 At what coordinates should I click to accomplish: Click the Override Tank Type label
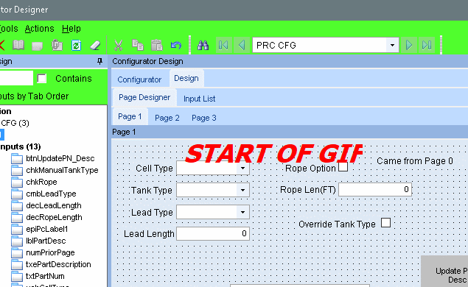[337, 224]
